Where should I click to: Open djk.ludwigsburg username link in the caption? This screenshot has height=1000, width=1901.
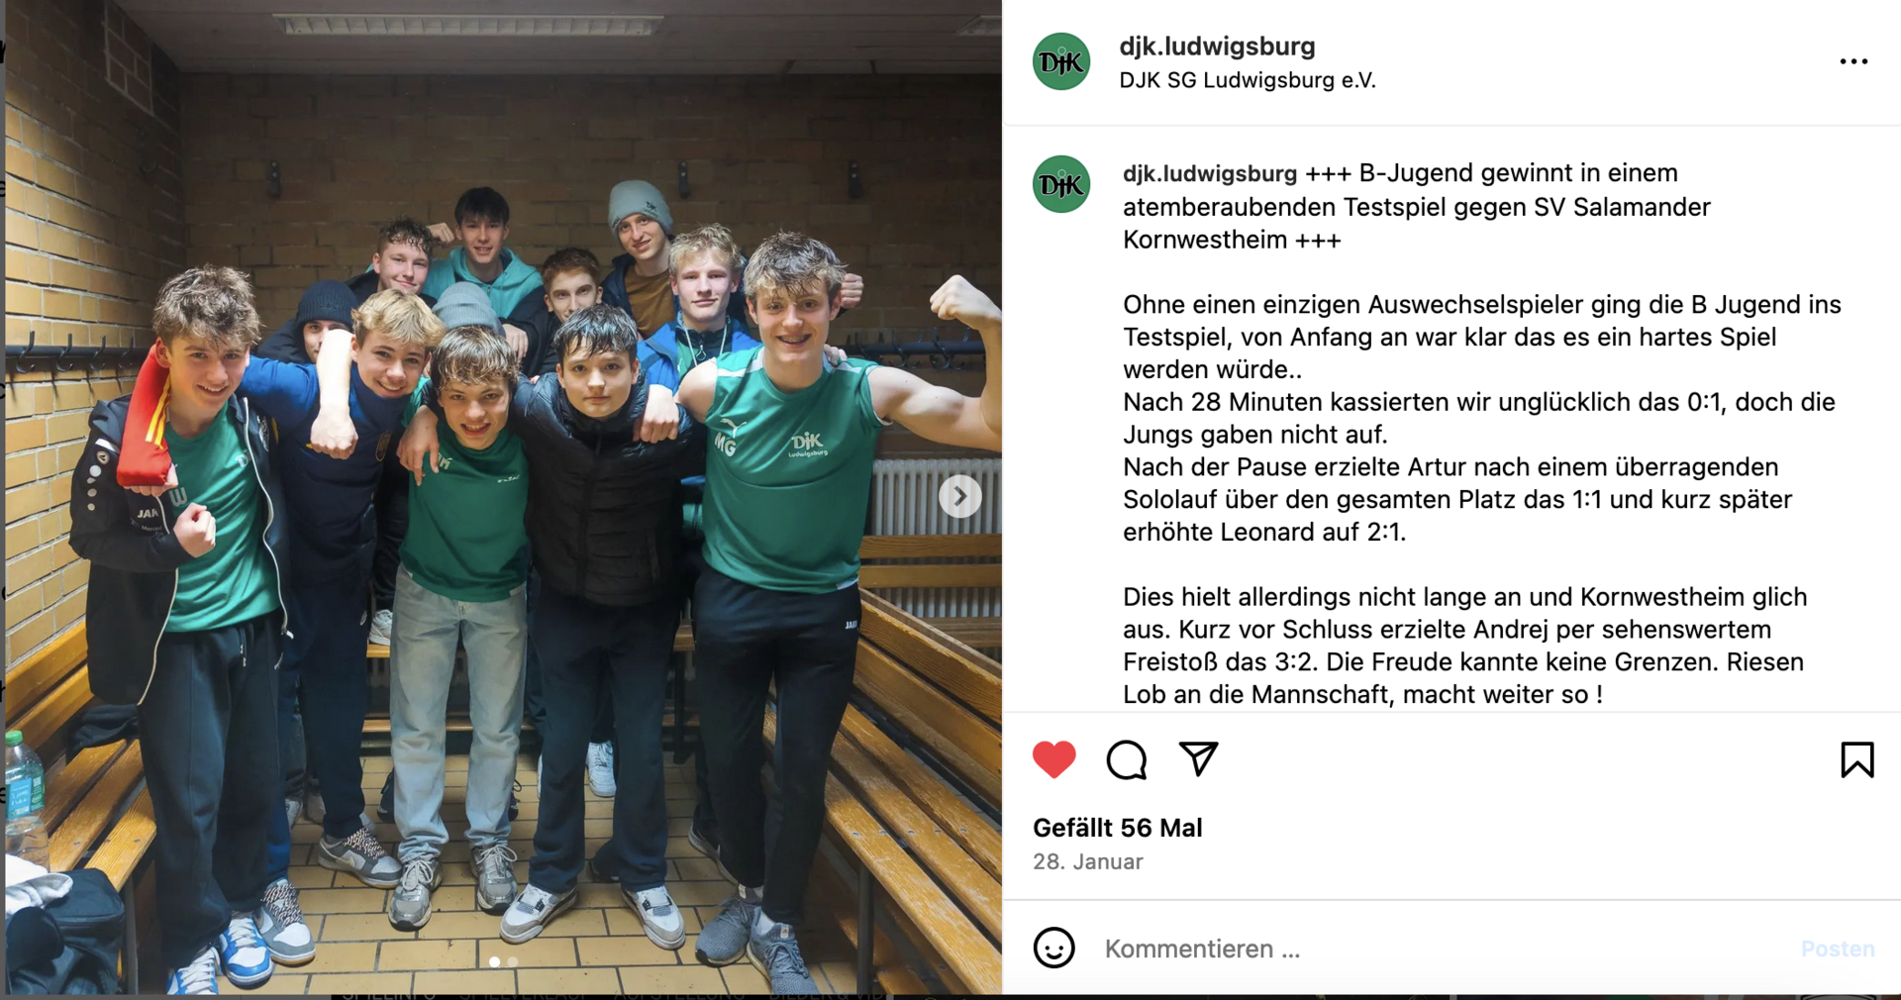(1209, 173)
